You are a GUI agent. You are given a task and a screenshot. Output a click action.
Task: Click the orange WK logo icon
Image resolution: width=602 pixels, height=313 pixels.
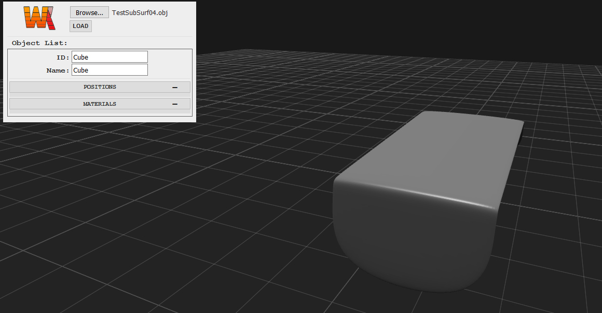point(39,18)
